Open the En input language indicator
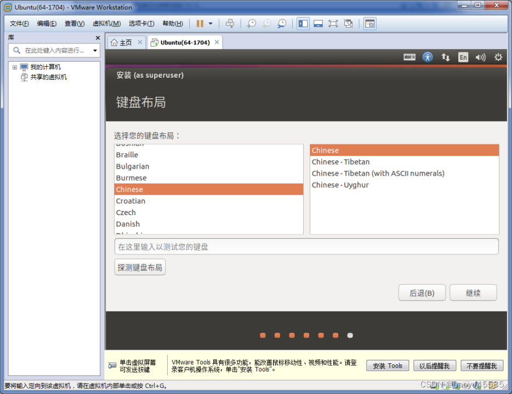 coord(463,57)
